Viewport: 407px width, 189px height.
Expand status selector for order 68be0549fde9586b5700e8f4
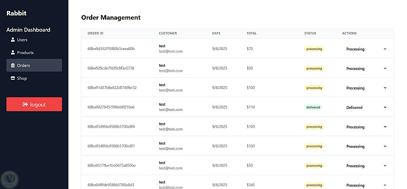pyautogui.click(x=366, y=127)
